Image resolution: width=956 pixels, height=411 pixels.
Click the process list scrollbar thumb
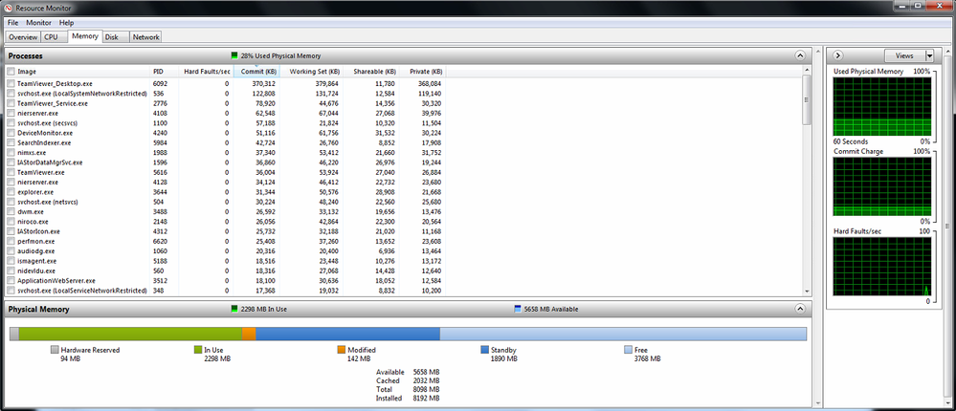tap(807, 99)
